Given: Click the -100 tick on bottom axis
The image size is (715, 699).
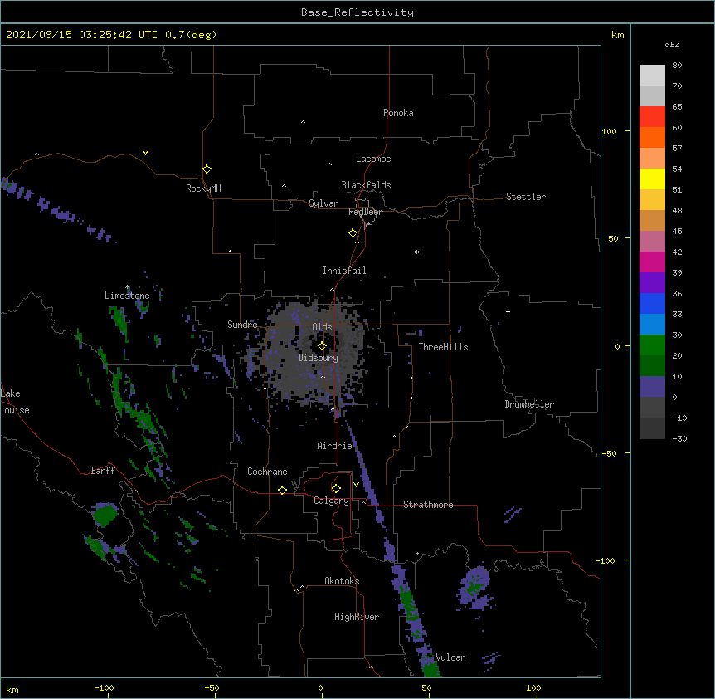Looking at the screenshot, I should 104,687.
